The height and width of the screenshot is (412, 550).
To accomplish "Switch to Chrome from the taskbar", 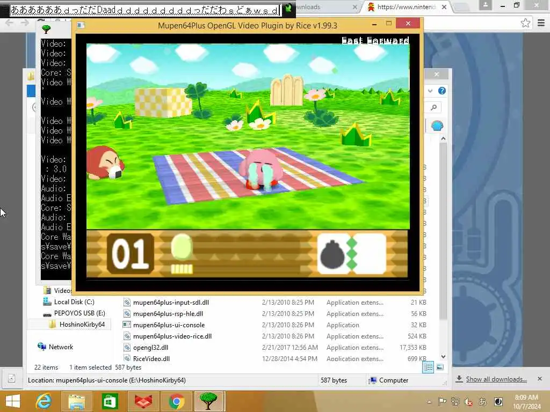I will tap(176, 401).
